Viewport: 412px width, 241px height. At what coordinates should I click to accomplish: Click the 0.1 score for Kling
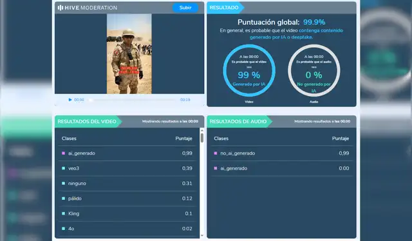pos(189,213)
